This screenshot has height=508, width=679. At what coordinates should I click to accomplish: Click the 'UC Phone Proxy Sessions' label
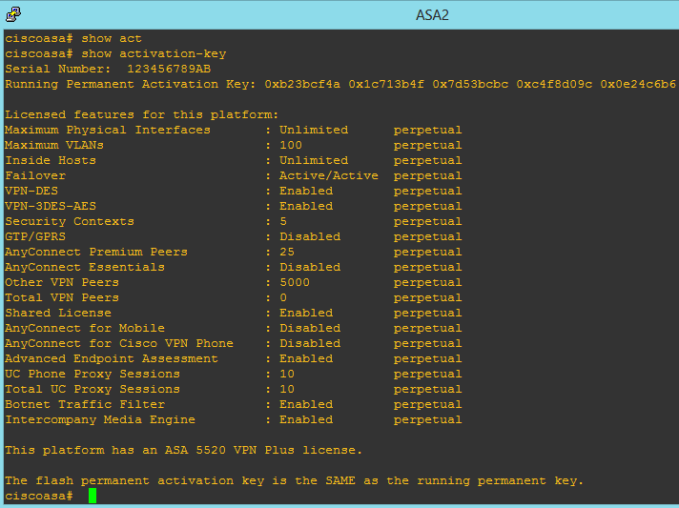pos(93,374)
